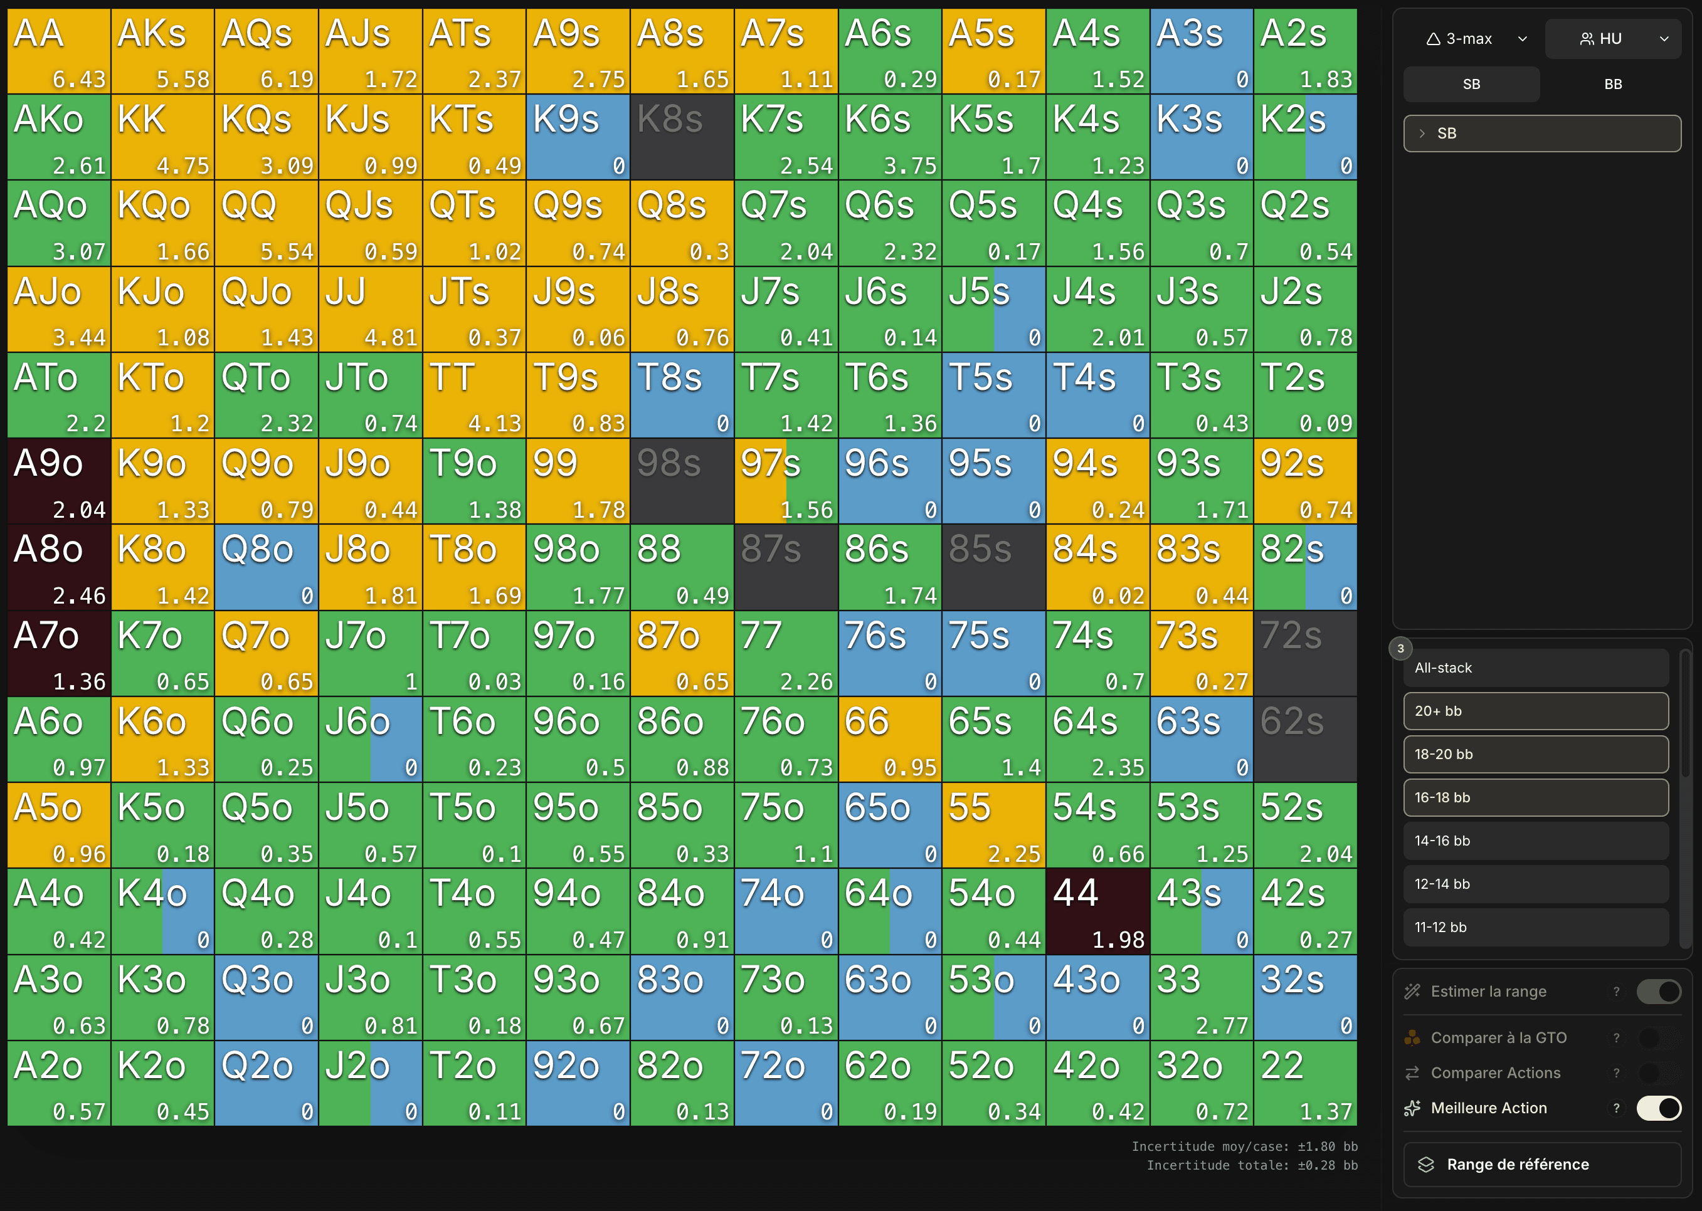This screenshot has height=1211, width=1702.
Task: Click the GTO comparison icon
Action: 1413,1038
